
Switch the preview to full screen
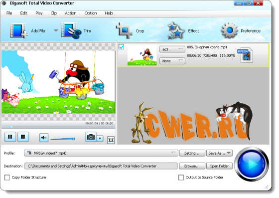pos(111,140)
